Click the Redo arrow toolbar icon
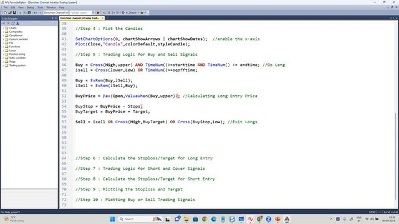Image resolution: width=399 pixels, height=224 pixels. [x=40, y=12]
